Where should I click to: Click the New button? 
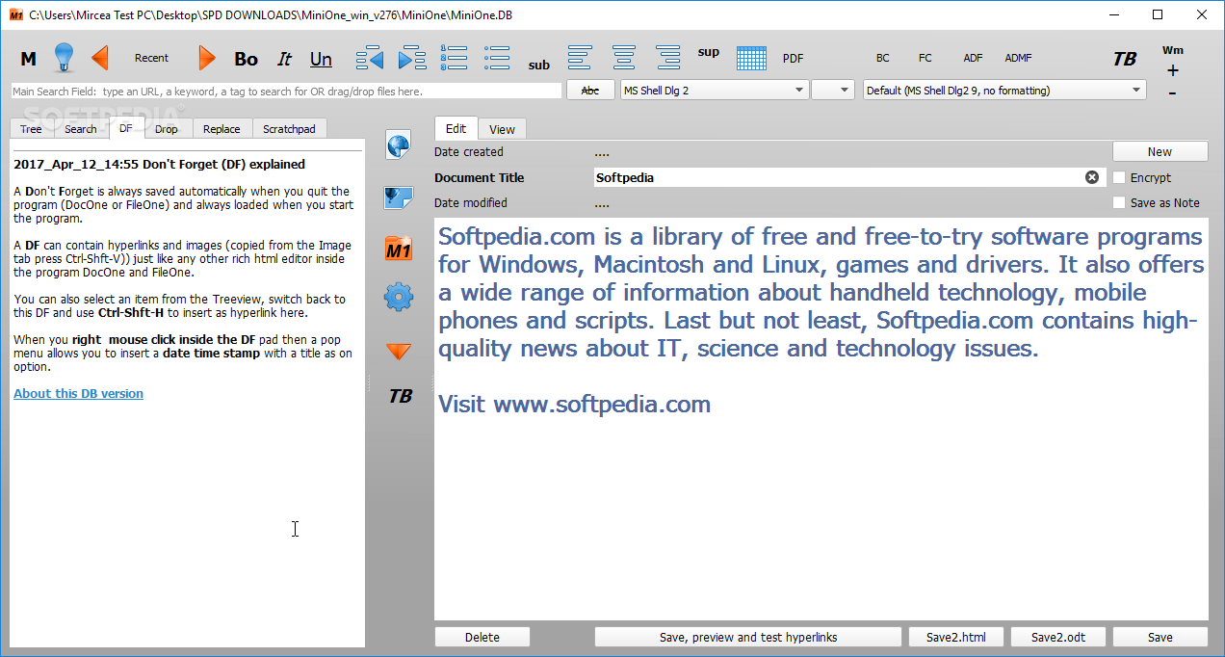pos(1160,151)
